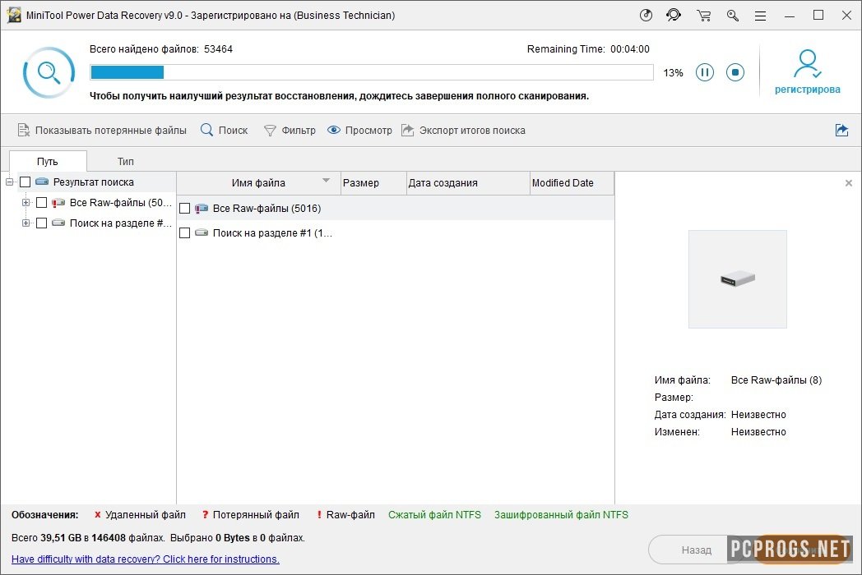Expand Поиск на разделе tree node
Image resolution: width=862 pixels, height=575 pixels.
point(25,223)
